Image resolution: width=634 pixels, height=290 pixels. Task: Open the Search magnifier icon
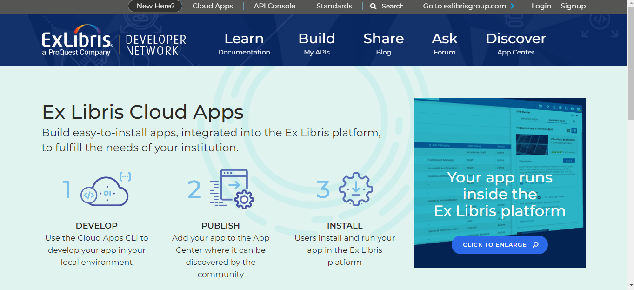(x=373, y=6)
